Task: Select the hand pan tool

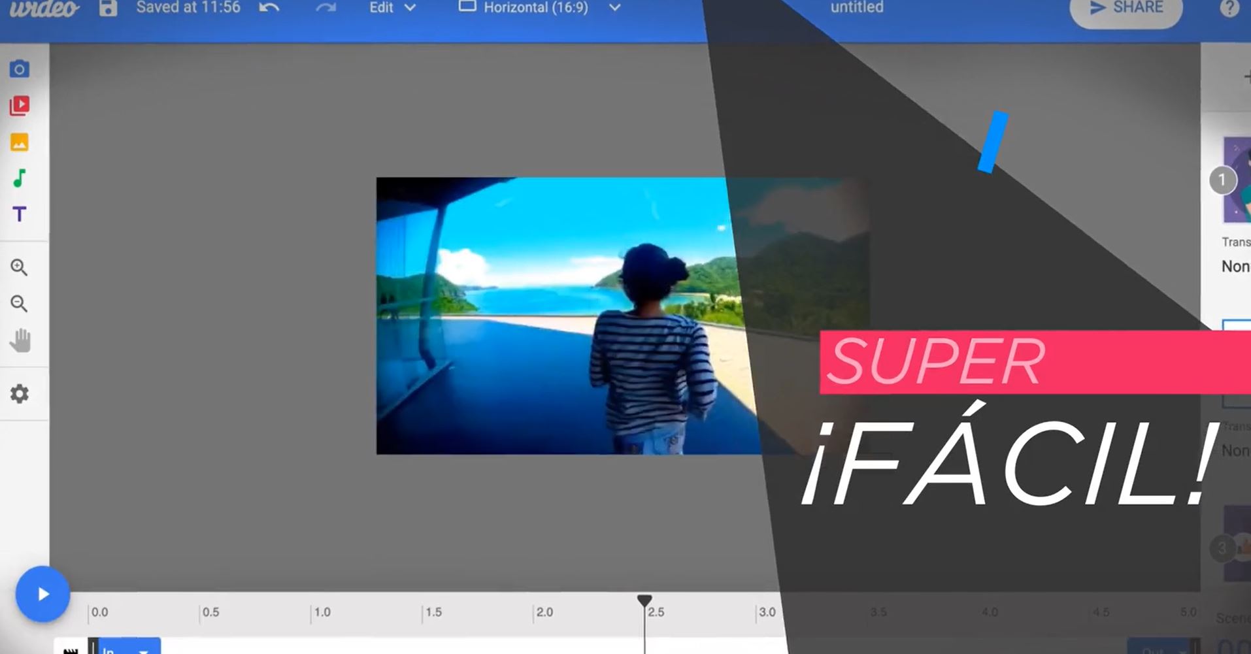Action: click(20, 340)
